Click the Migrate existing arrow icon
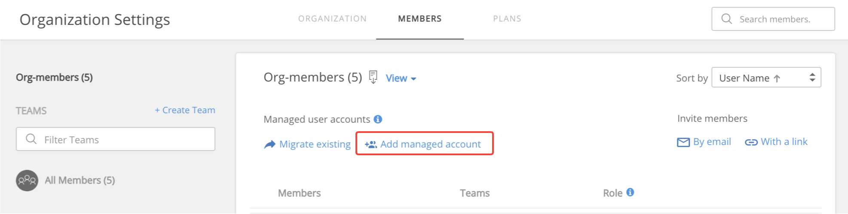This screenshot has width=848, height=214. pos(269,145)
